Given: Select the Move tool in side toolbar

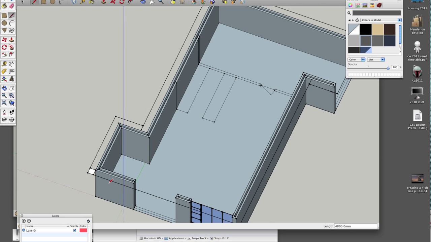Looking at the screenshot, I should (4, 40).
